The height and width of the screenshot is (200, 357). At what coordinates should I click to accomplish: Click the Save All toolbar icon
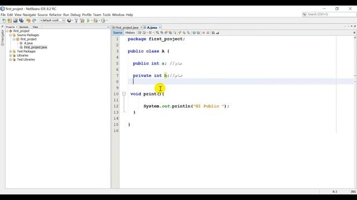(21, 21)
